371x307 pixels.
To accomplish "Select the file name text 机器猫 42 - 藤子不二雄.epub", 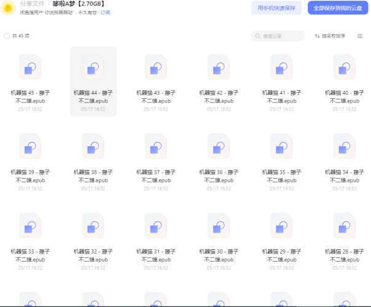I will click(x=219, y=97).
